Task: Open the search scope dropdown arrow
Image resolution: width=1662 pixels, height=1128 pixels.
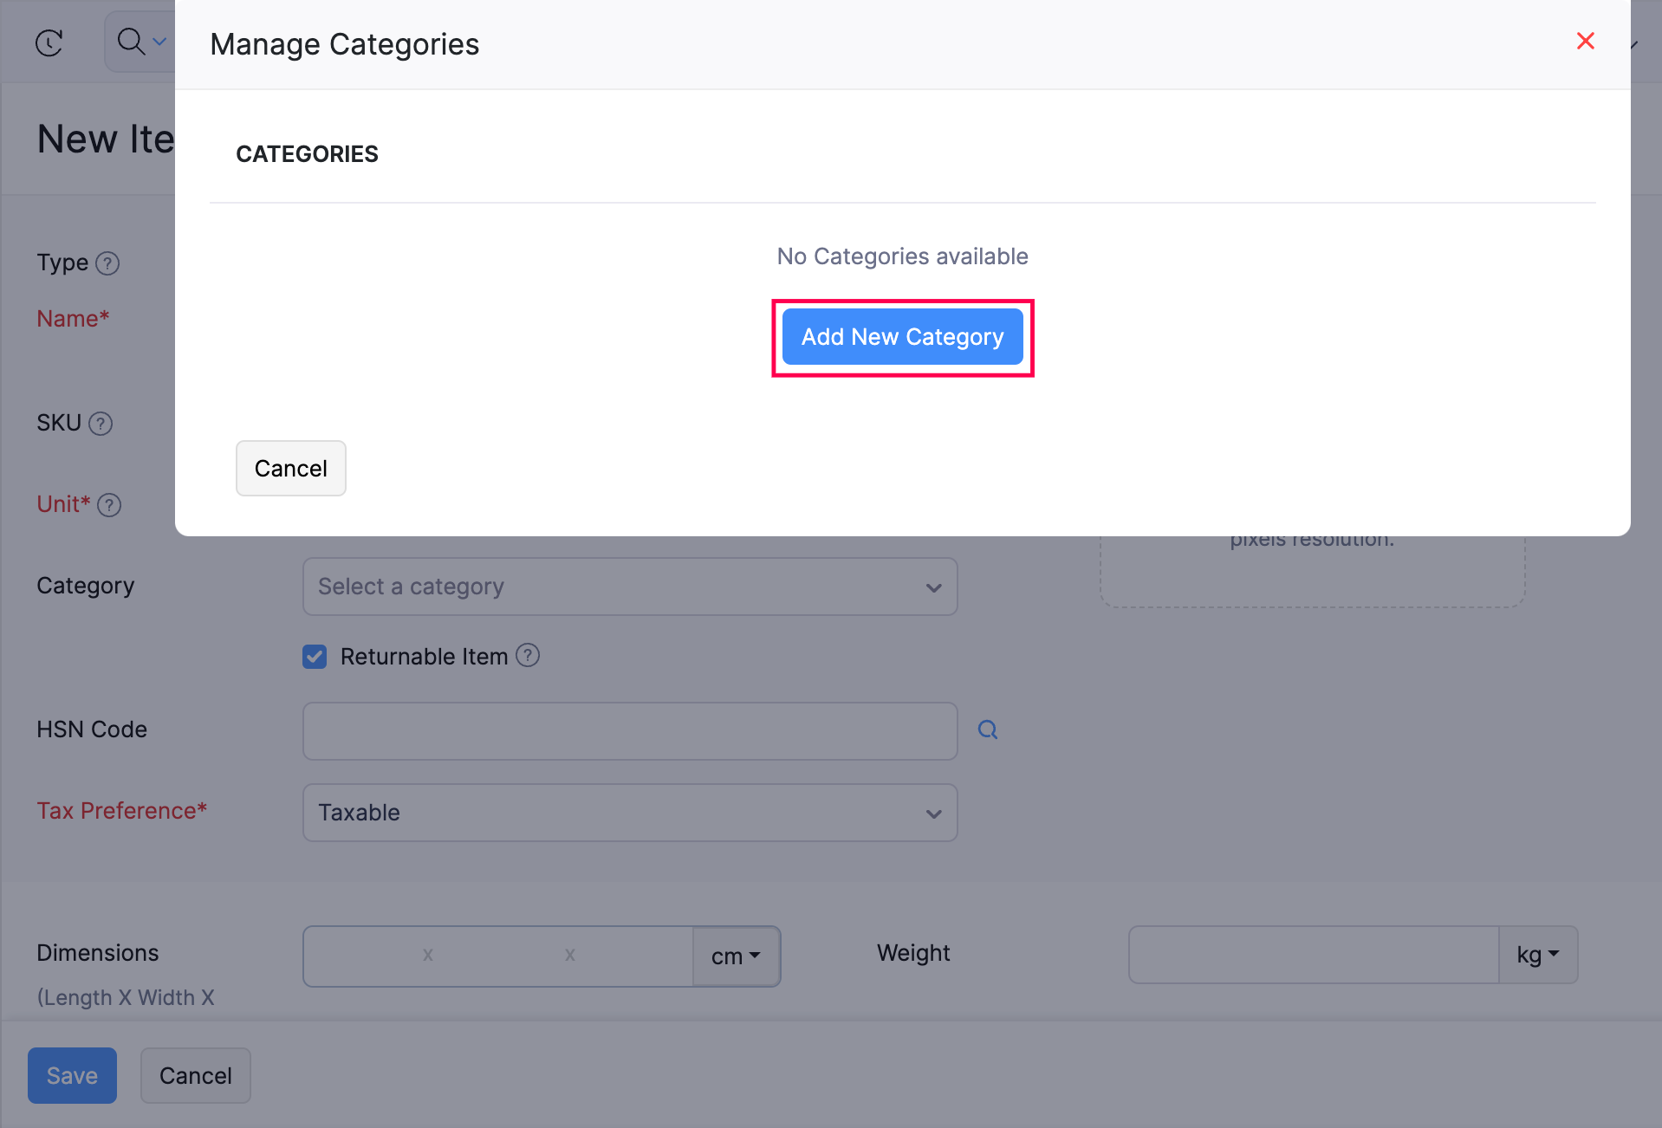Action: (159, 42)
